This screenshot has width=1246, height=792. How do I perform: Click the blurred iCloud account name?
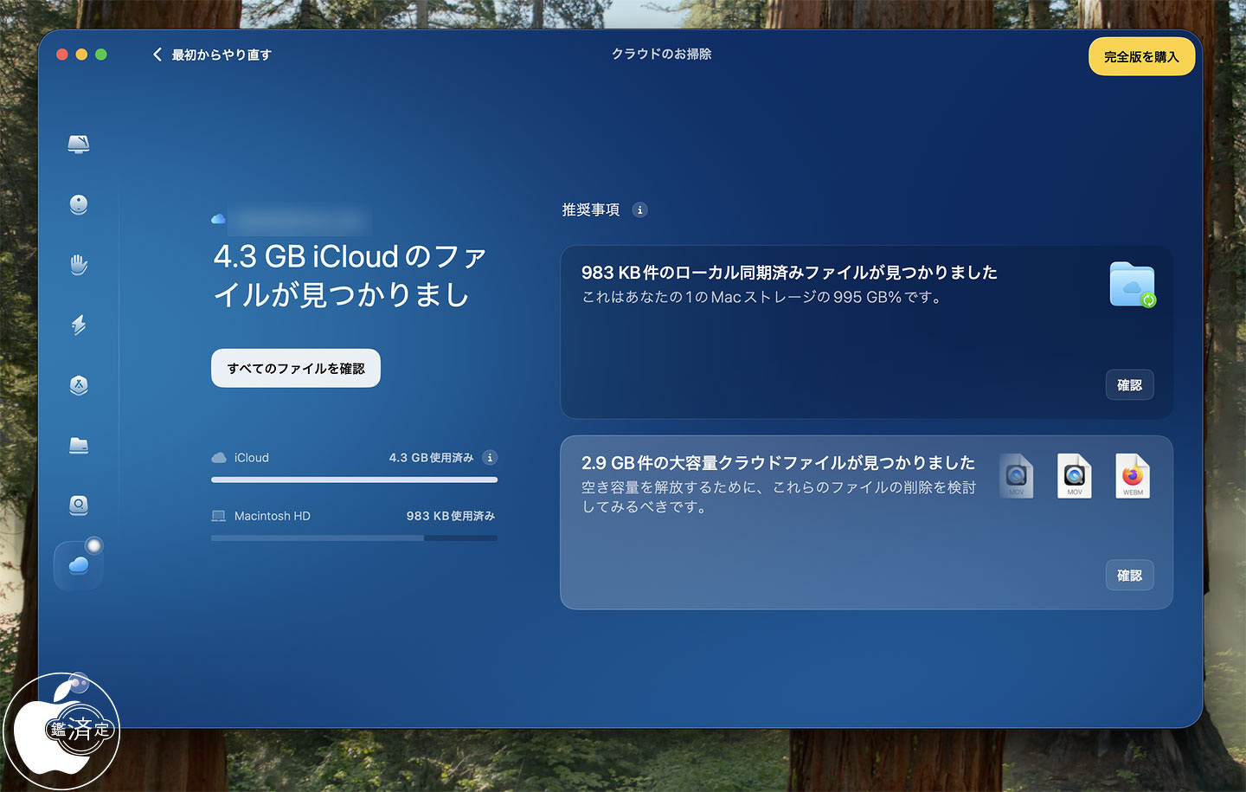[x=300, y=219]
